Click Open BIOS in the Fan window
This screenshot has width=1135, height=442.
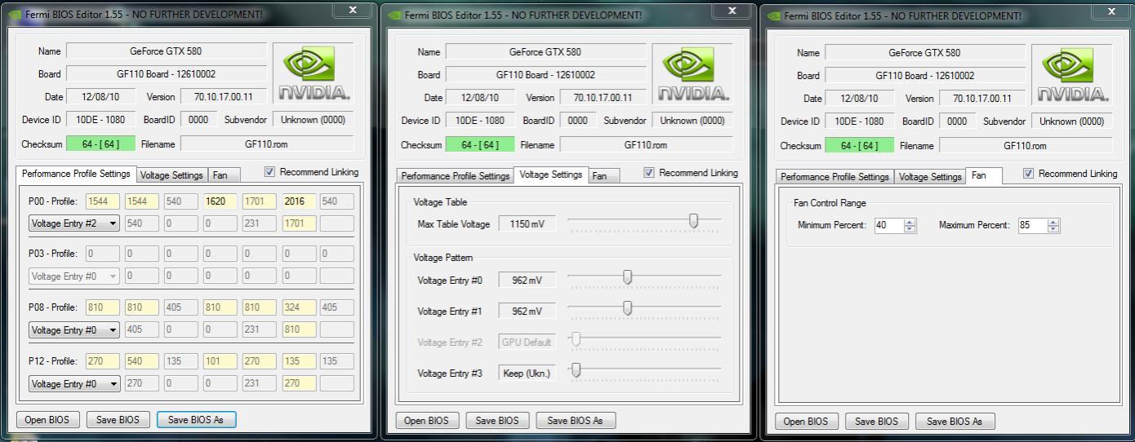[x=807, y=422]
